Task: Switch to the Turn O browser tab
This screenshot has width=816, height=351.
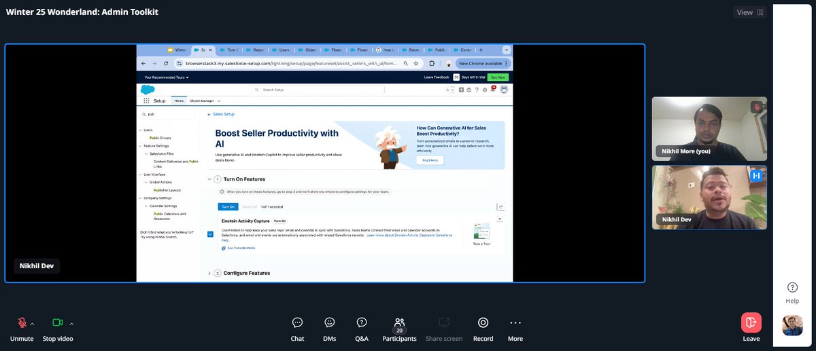Action: (x=228, y=50)
